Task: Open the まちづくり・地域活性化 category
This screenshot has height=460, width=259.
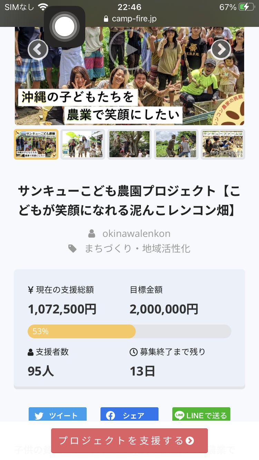Action: [137, 249]
